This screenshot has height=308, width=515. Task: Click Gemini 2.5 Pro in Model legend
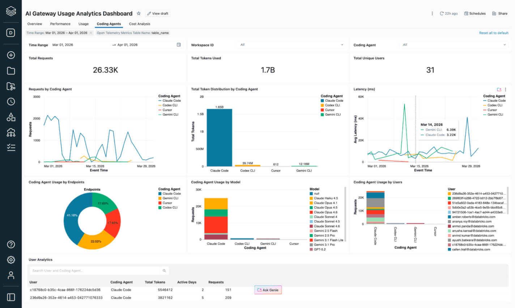324,235
